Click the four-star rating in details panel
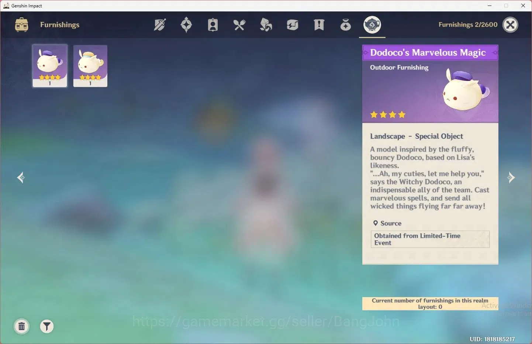This screenshot has height=344, width=532. point(388,115)
